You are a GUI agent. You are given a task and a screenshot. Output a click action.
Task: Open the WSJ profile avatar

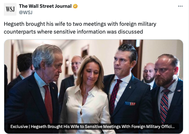[x=10, y=9]
